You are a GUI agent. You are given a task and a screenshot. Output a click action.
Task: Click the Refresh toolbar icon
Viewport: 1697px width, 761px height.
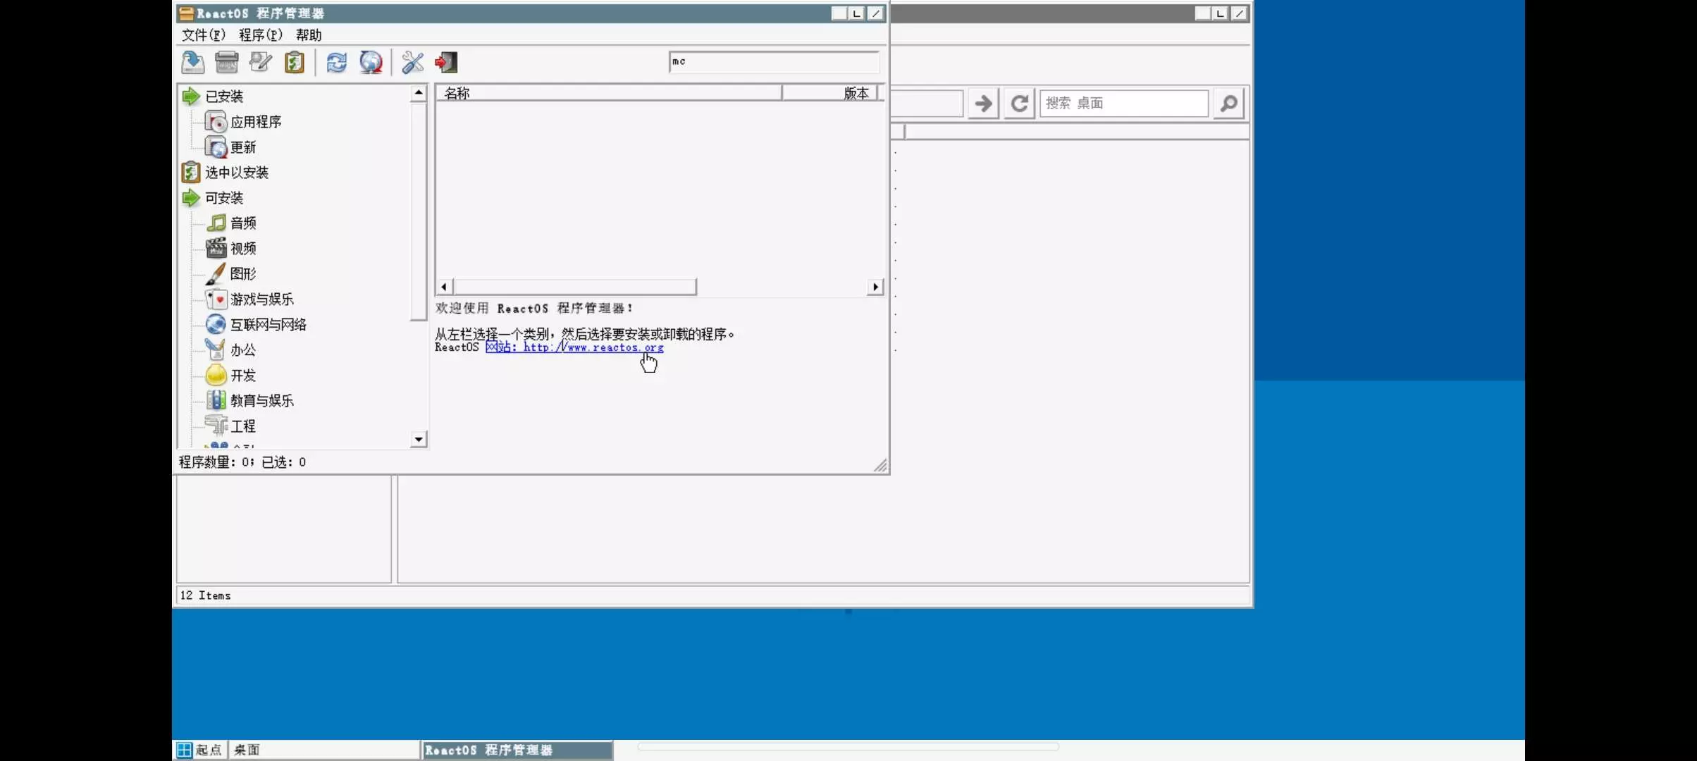tap(336, 63)
